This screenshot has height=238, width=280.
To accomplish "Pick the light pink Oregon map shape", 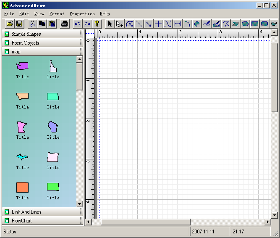I will click(53, 157).
